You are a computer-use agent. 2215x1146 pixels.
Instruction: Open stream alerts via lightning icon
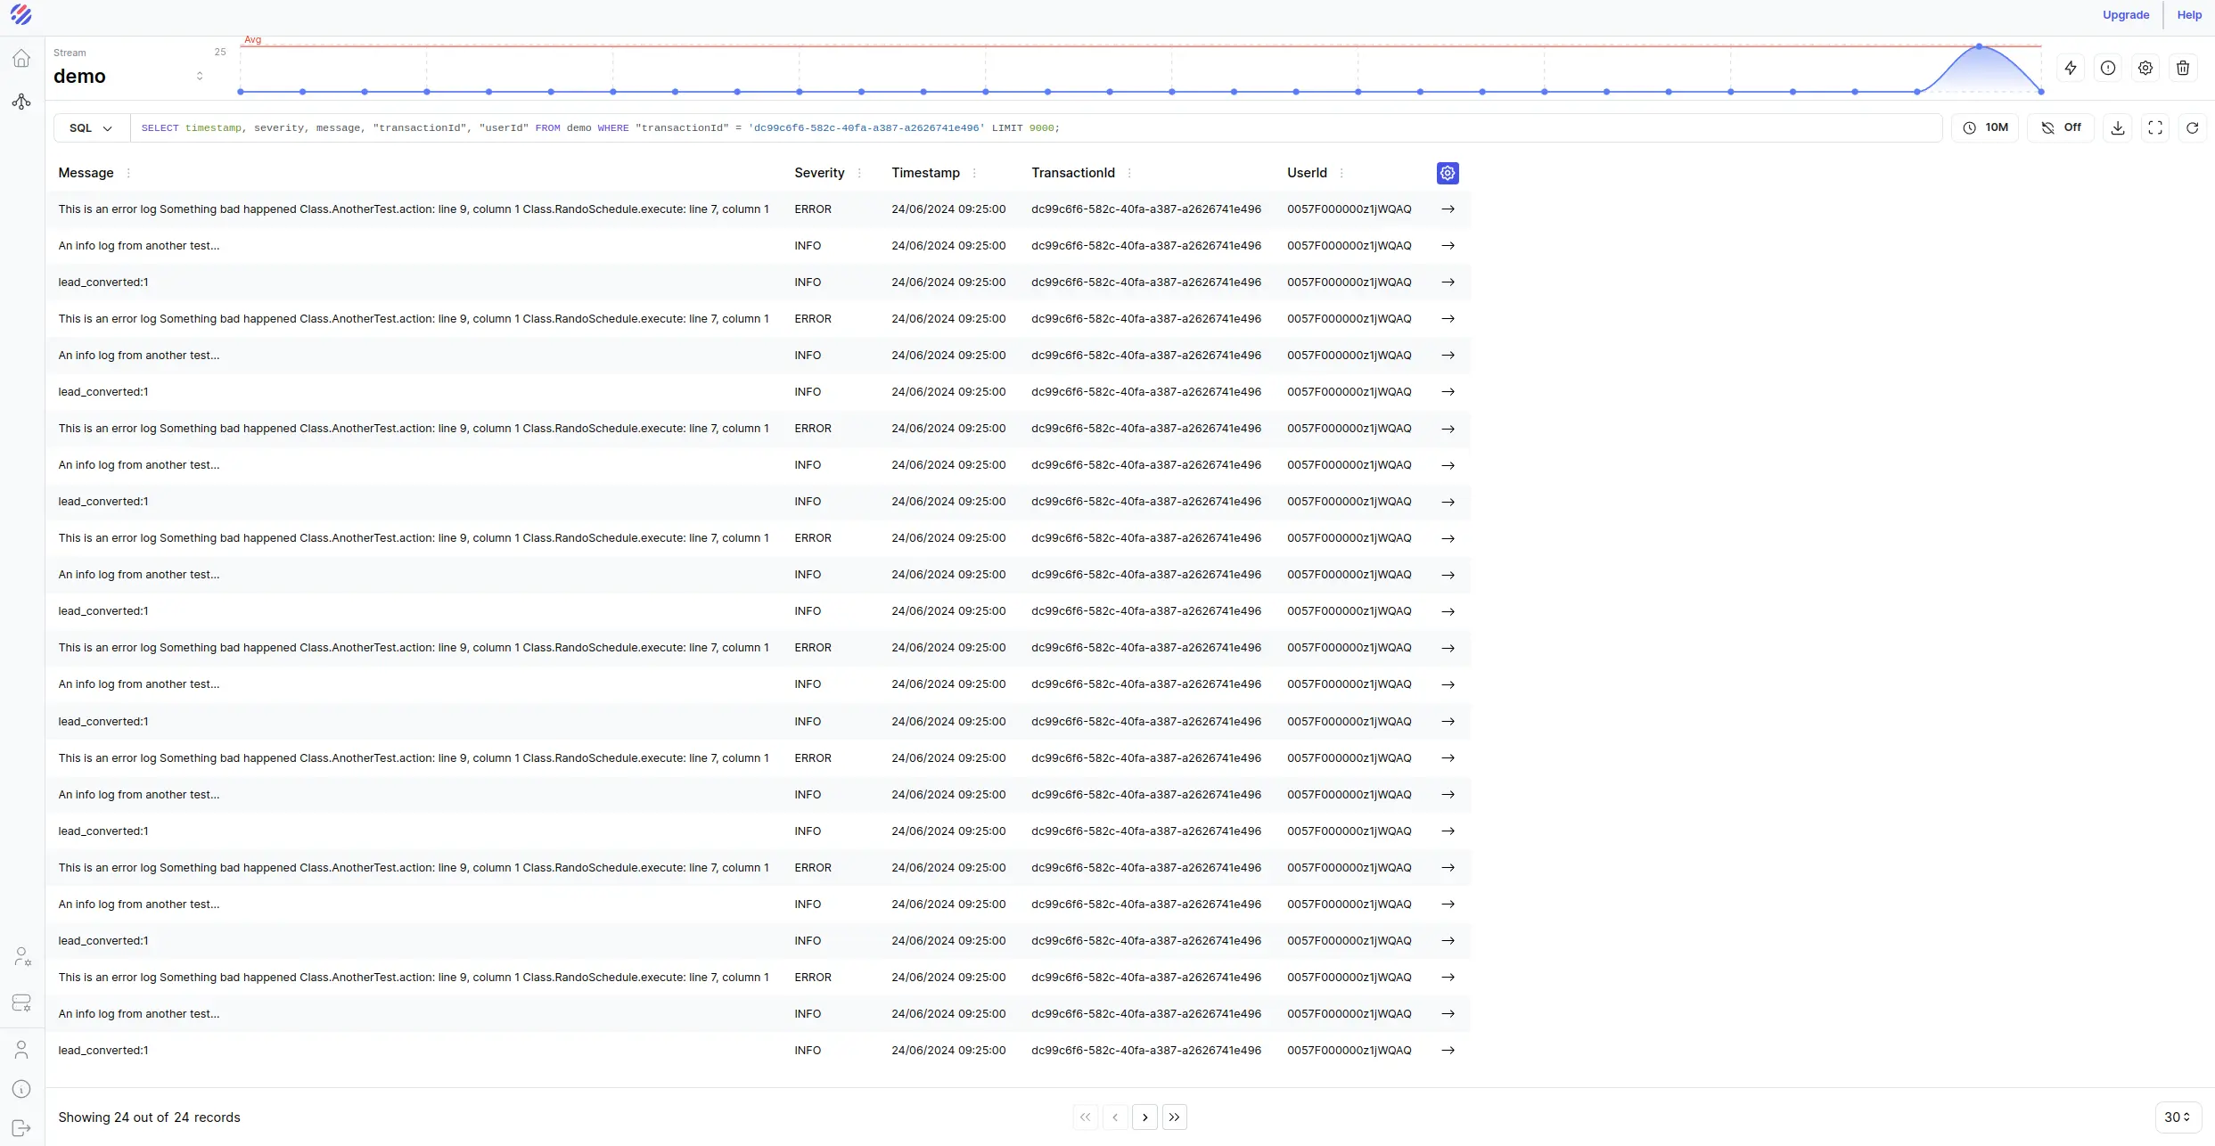pos(2070,68)
